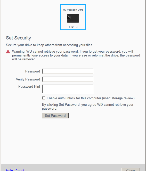Enable auto unlock for this computer checkbox
This screenshot has width=146, height=171.
click(44, 98)
